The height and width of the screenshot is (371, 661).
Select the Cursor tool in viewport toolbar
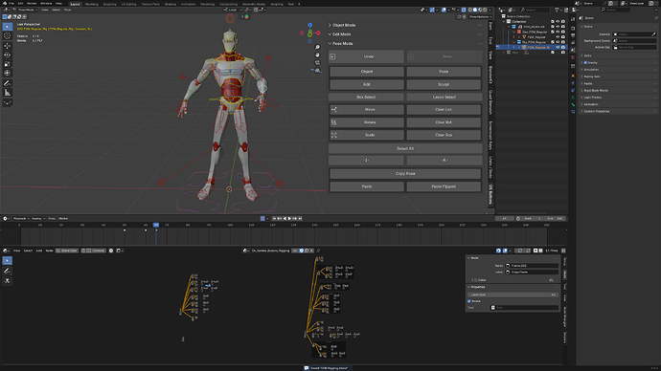point(7,35)
